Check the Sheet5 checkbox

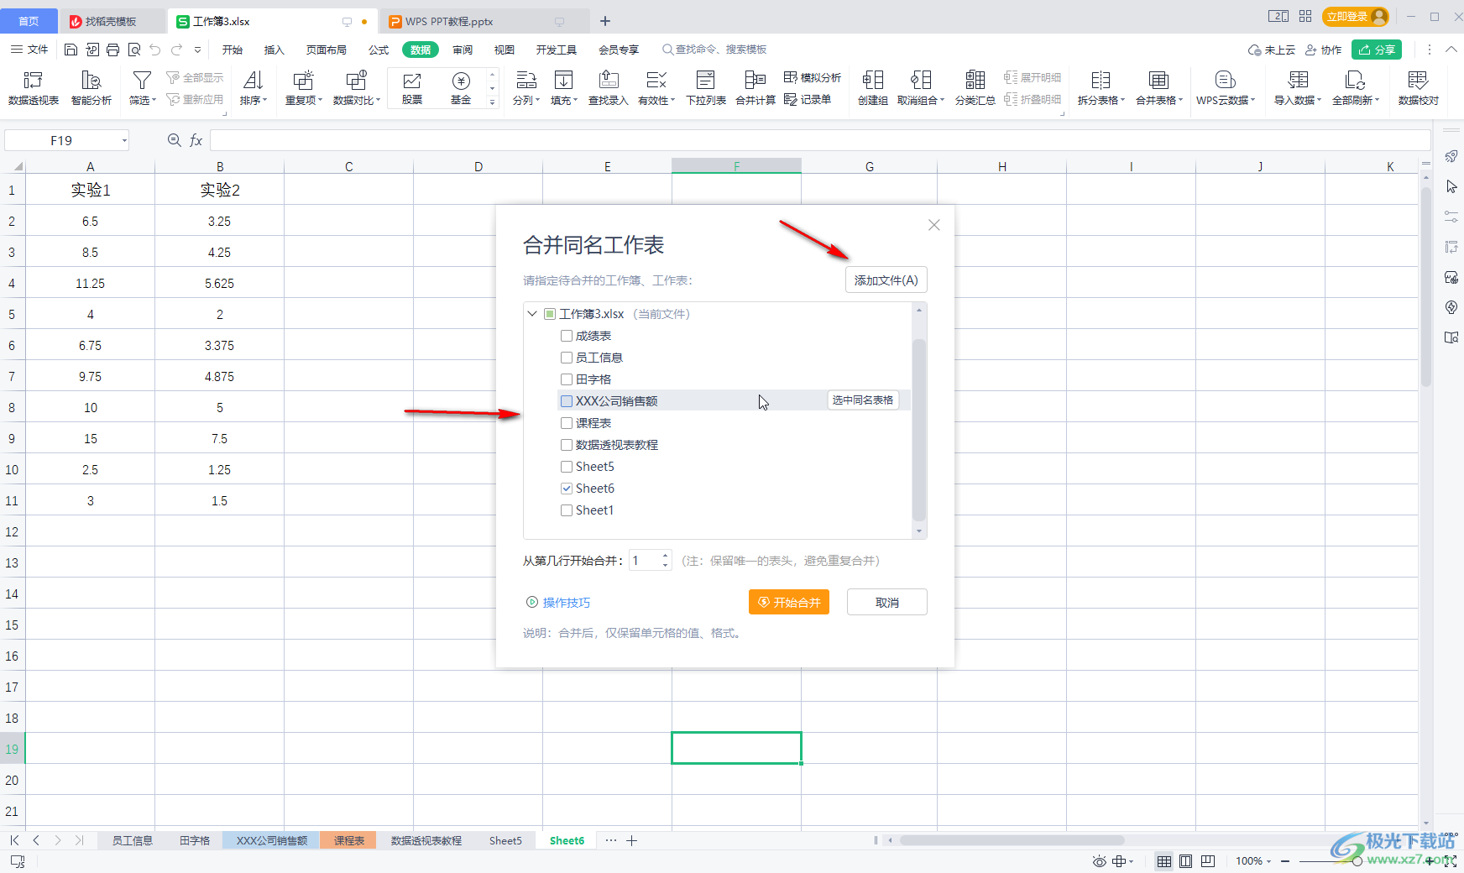567,467
